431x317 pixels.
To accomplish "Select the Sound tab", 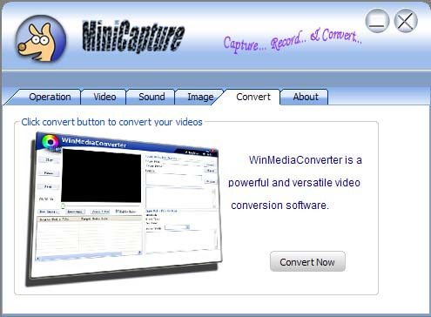I will click(152, 97).
